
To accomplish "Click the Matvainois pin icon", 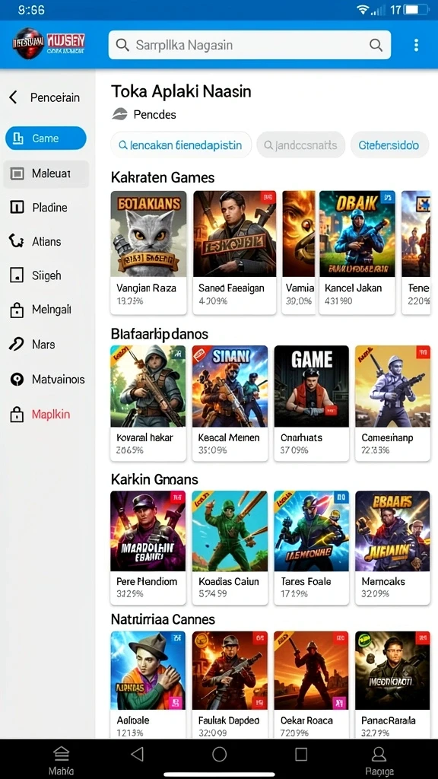I will click(x=17, y=380).
